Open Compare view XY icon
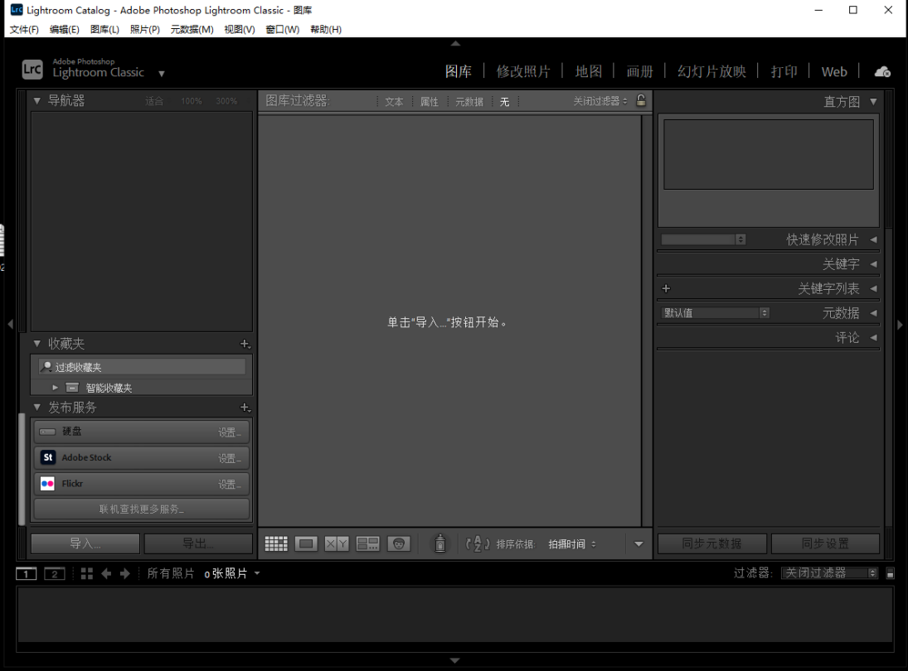Screen dimensions: 908x671 point(337,543)
